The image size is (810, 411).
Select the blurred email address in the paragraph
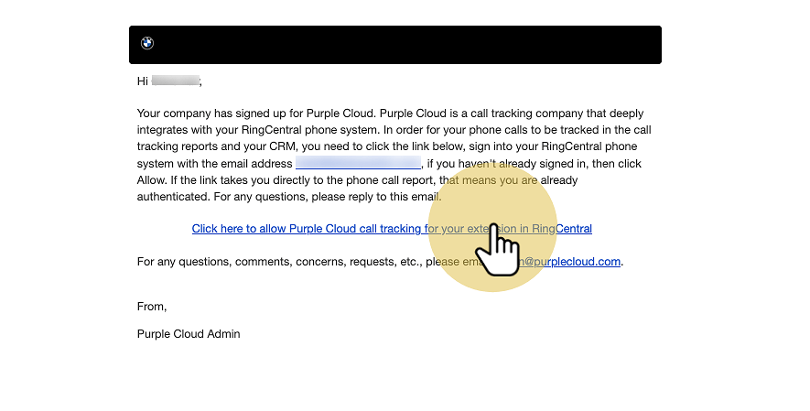pyautogui.click(x=358, y=164)
